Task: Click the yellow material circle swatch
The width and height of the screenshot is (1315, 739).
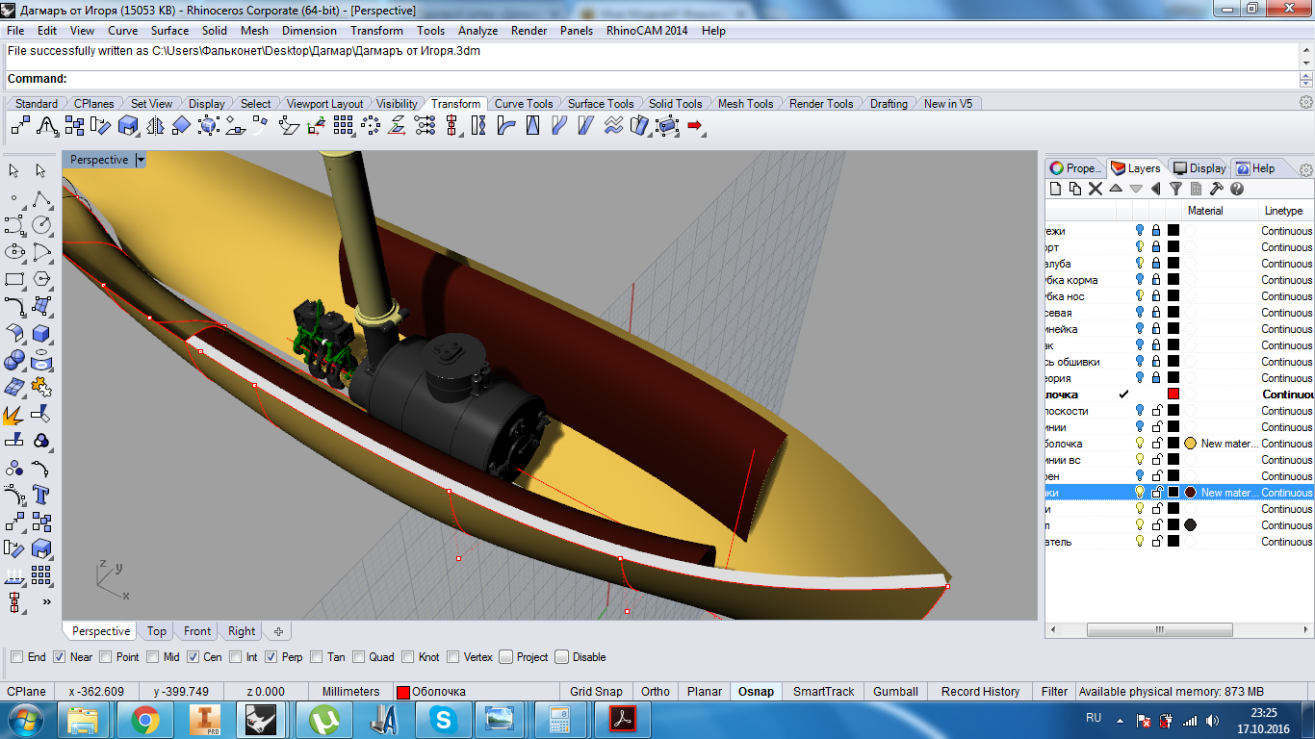Action: pyautogui.click(x=1190, y=444)
